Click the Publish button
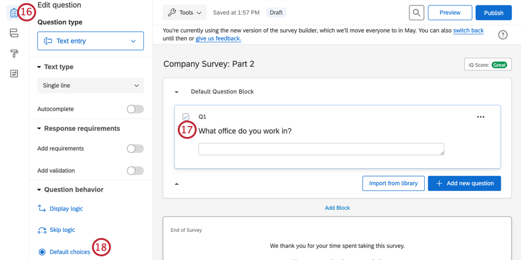Viewport: 521px width, 260px height. [x=493, y=13]
